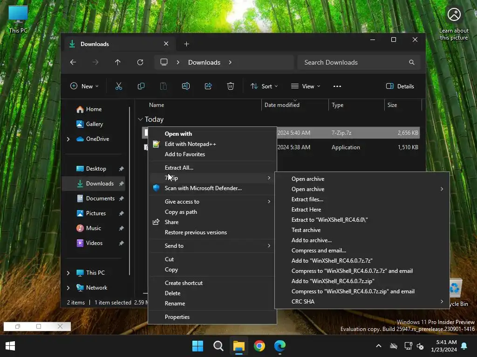Open taskbar Search

[218, 346]
